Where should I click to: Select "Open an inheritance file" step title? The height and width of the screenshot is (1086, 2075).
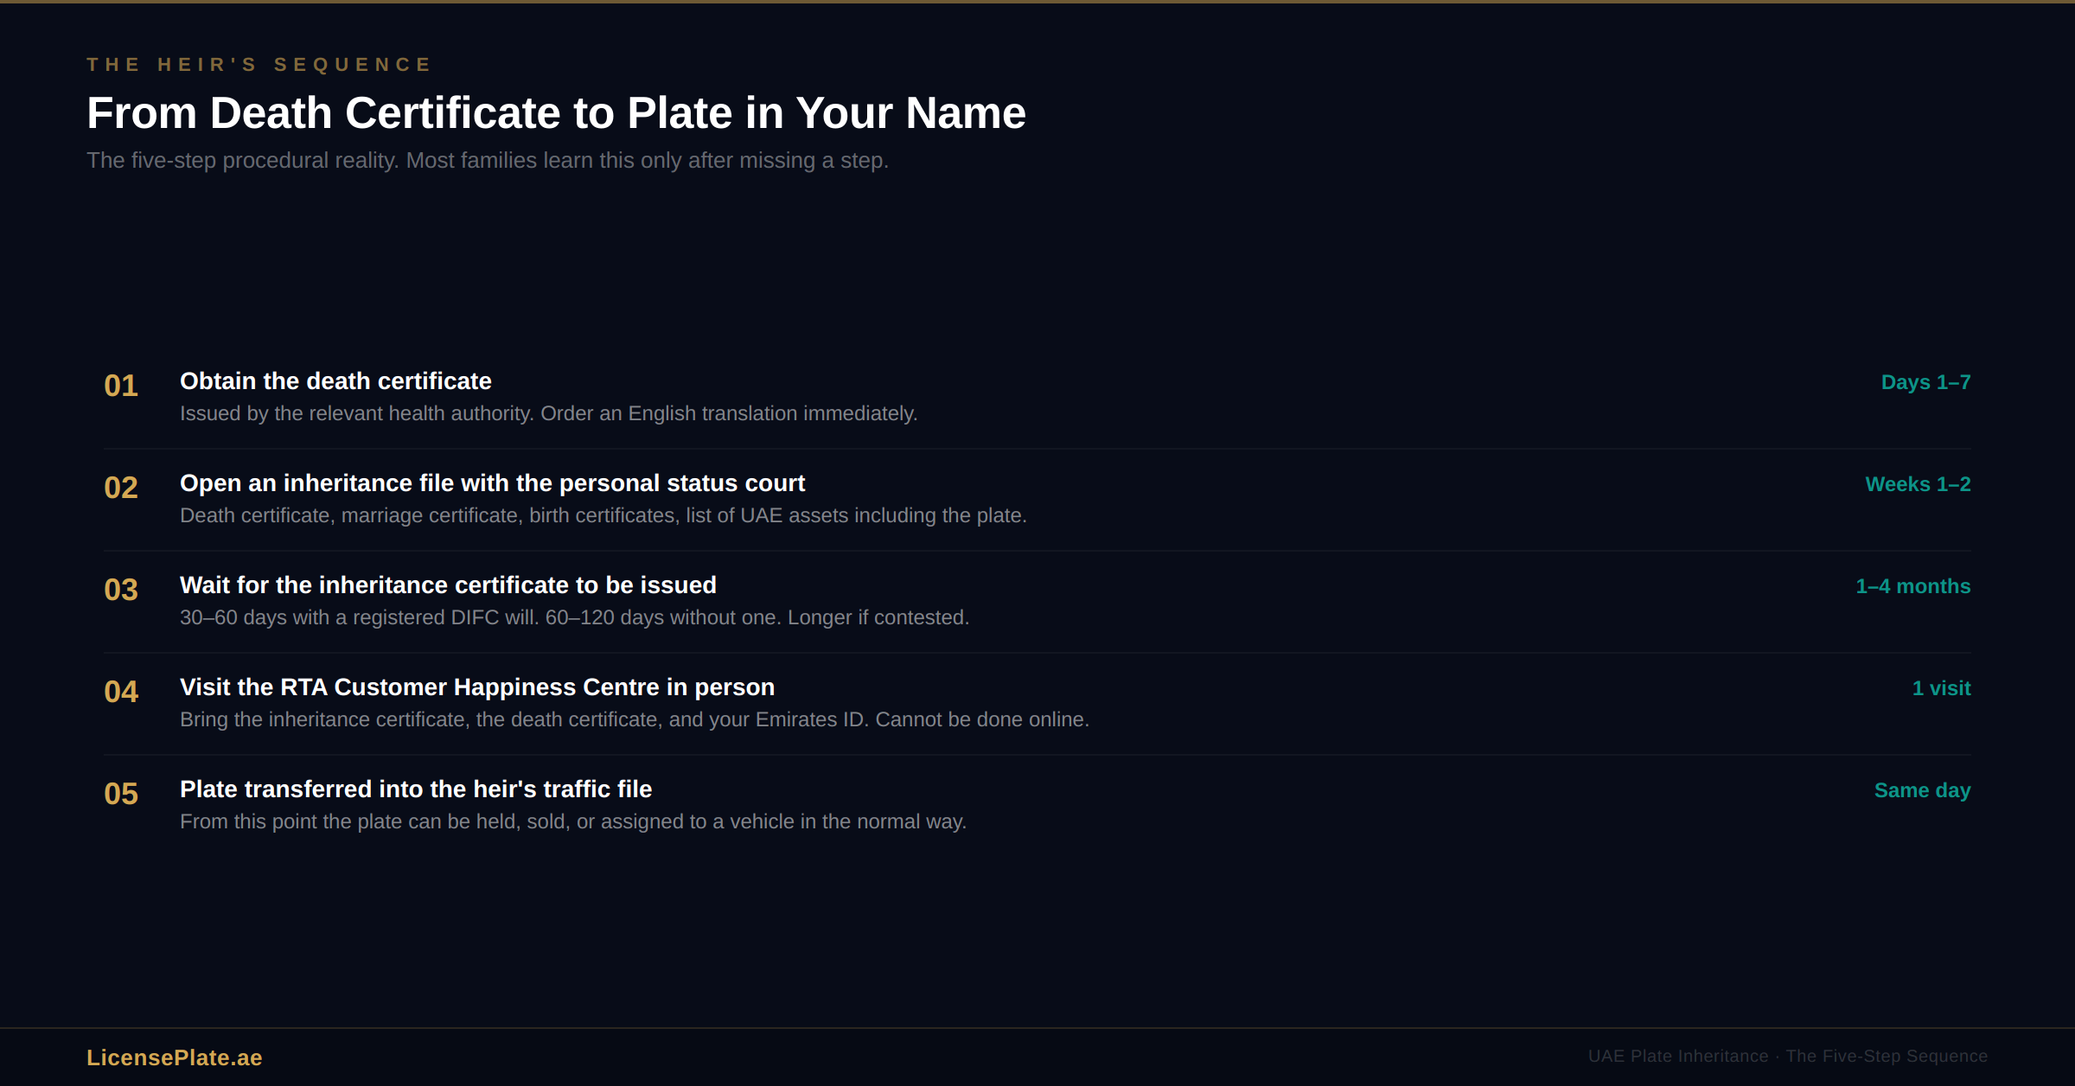tap(492, 483)
